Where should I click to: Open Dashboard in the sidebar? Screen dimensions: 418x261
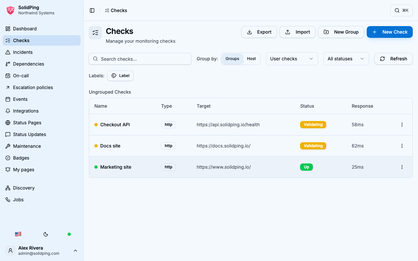[41, 29]
